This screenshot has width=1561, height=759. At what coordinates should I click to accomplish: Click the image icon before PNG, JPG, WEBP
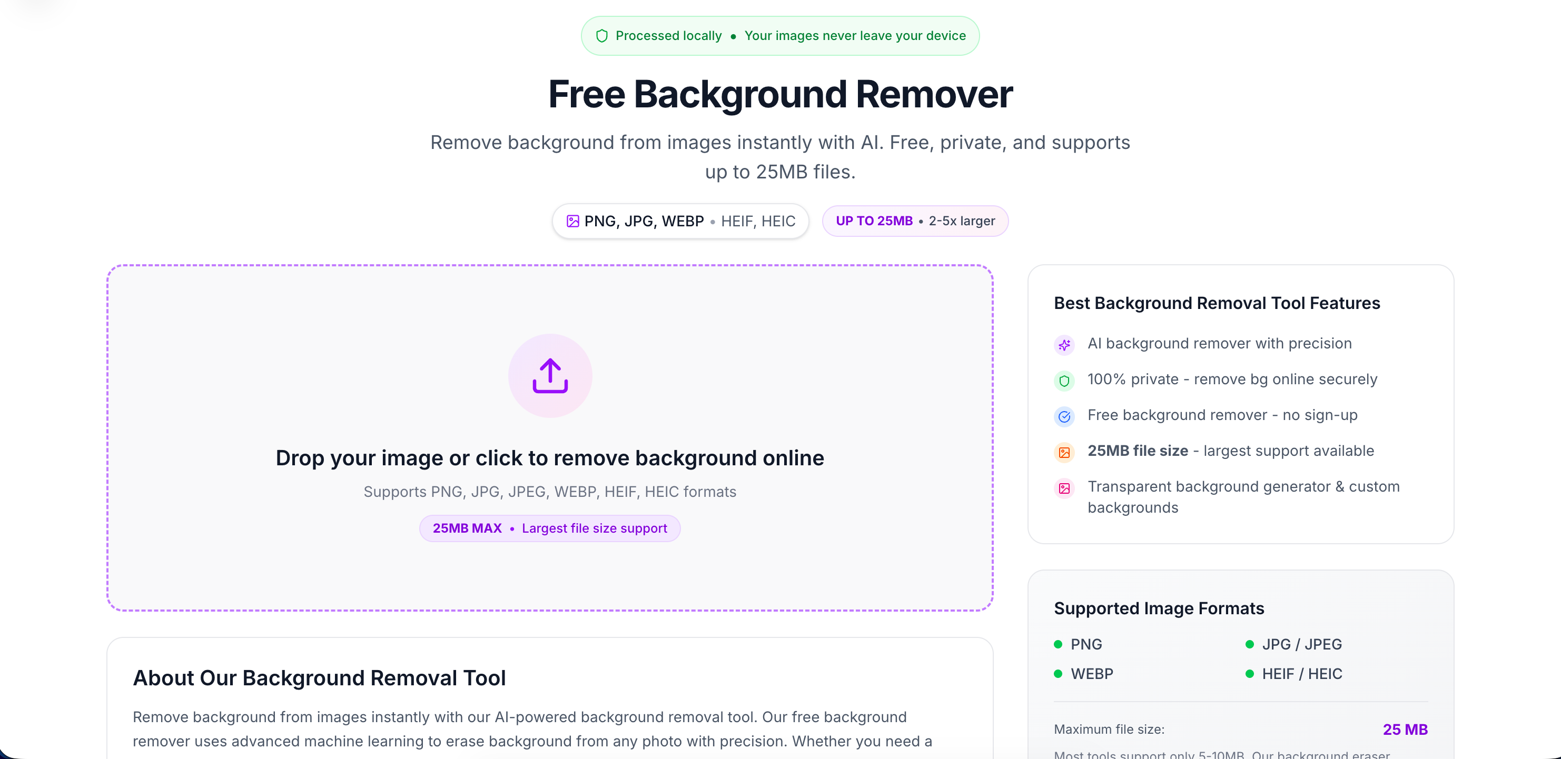572,221
